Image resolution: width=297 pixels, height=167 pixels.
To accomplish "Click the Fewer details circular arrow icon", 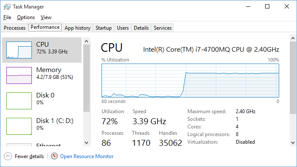I will click(x=8, y=156).
